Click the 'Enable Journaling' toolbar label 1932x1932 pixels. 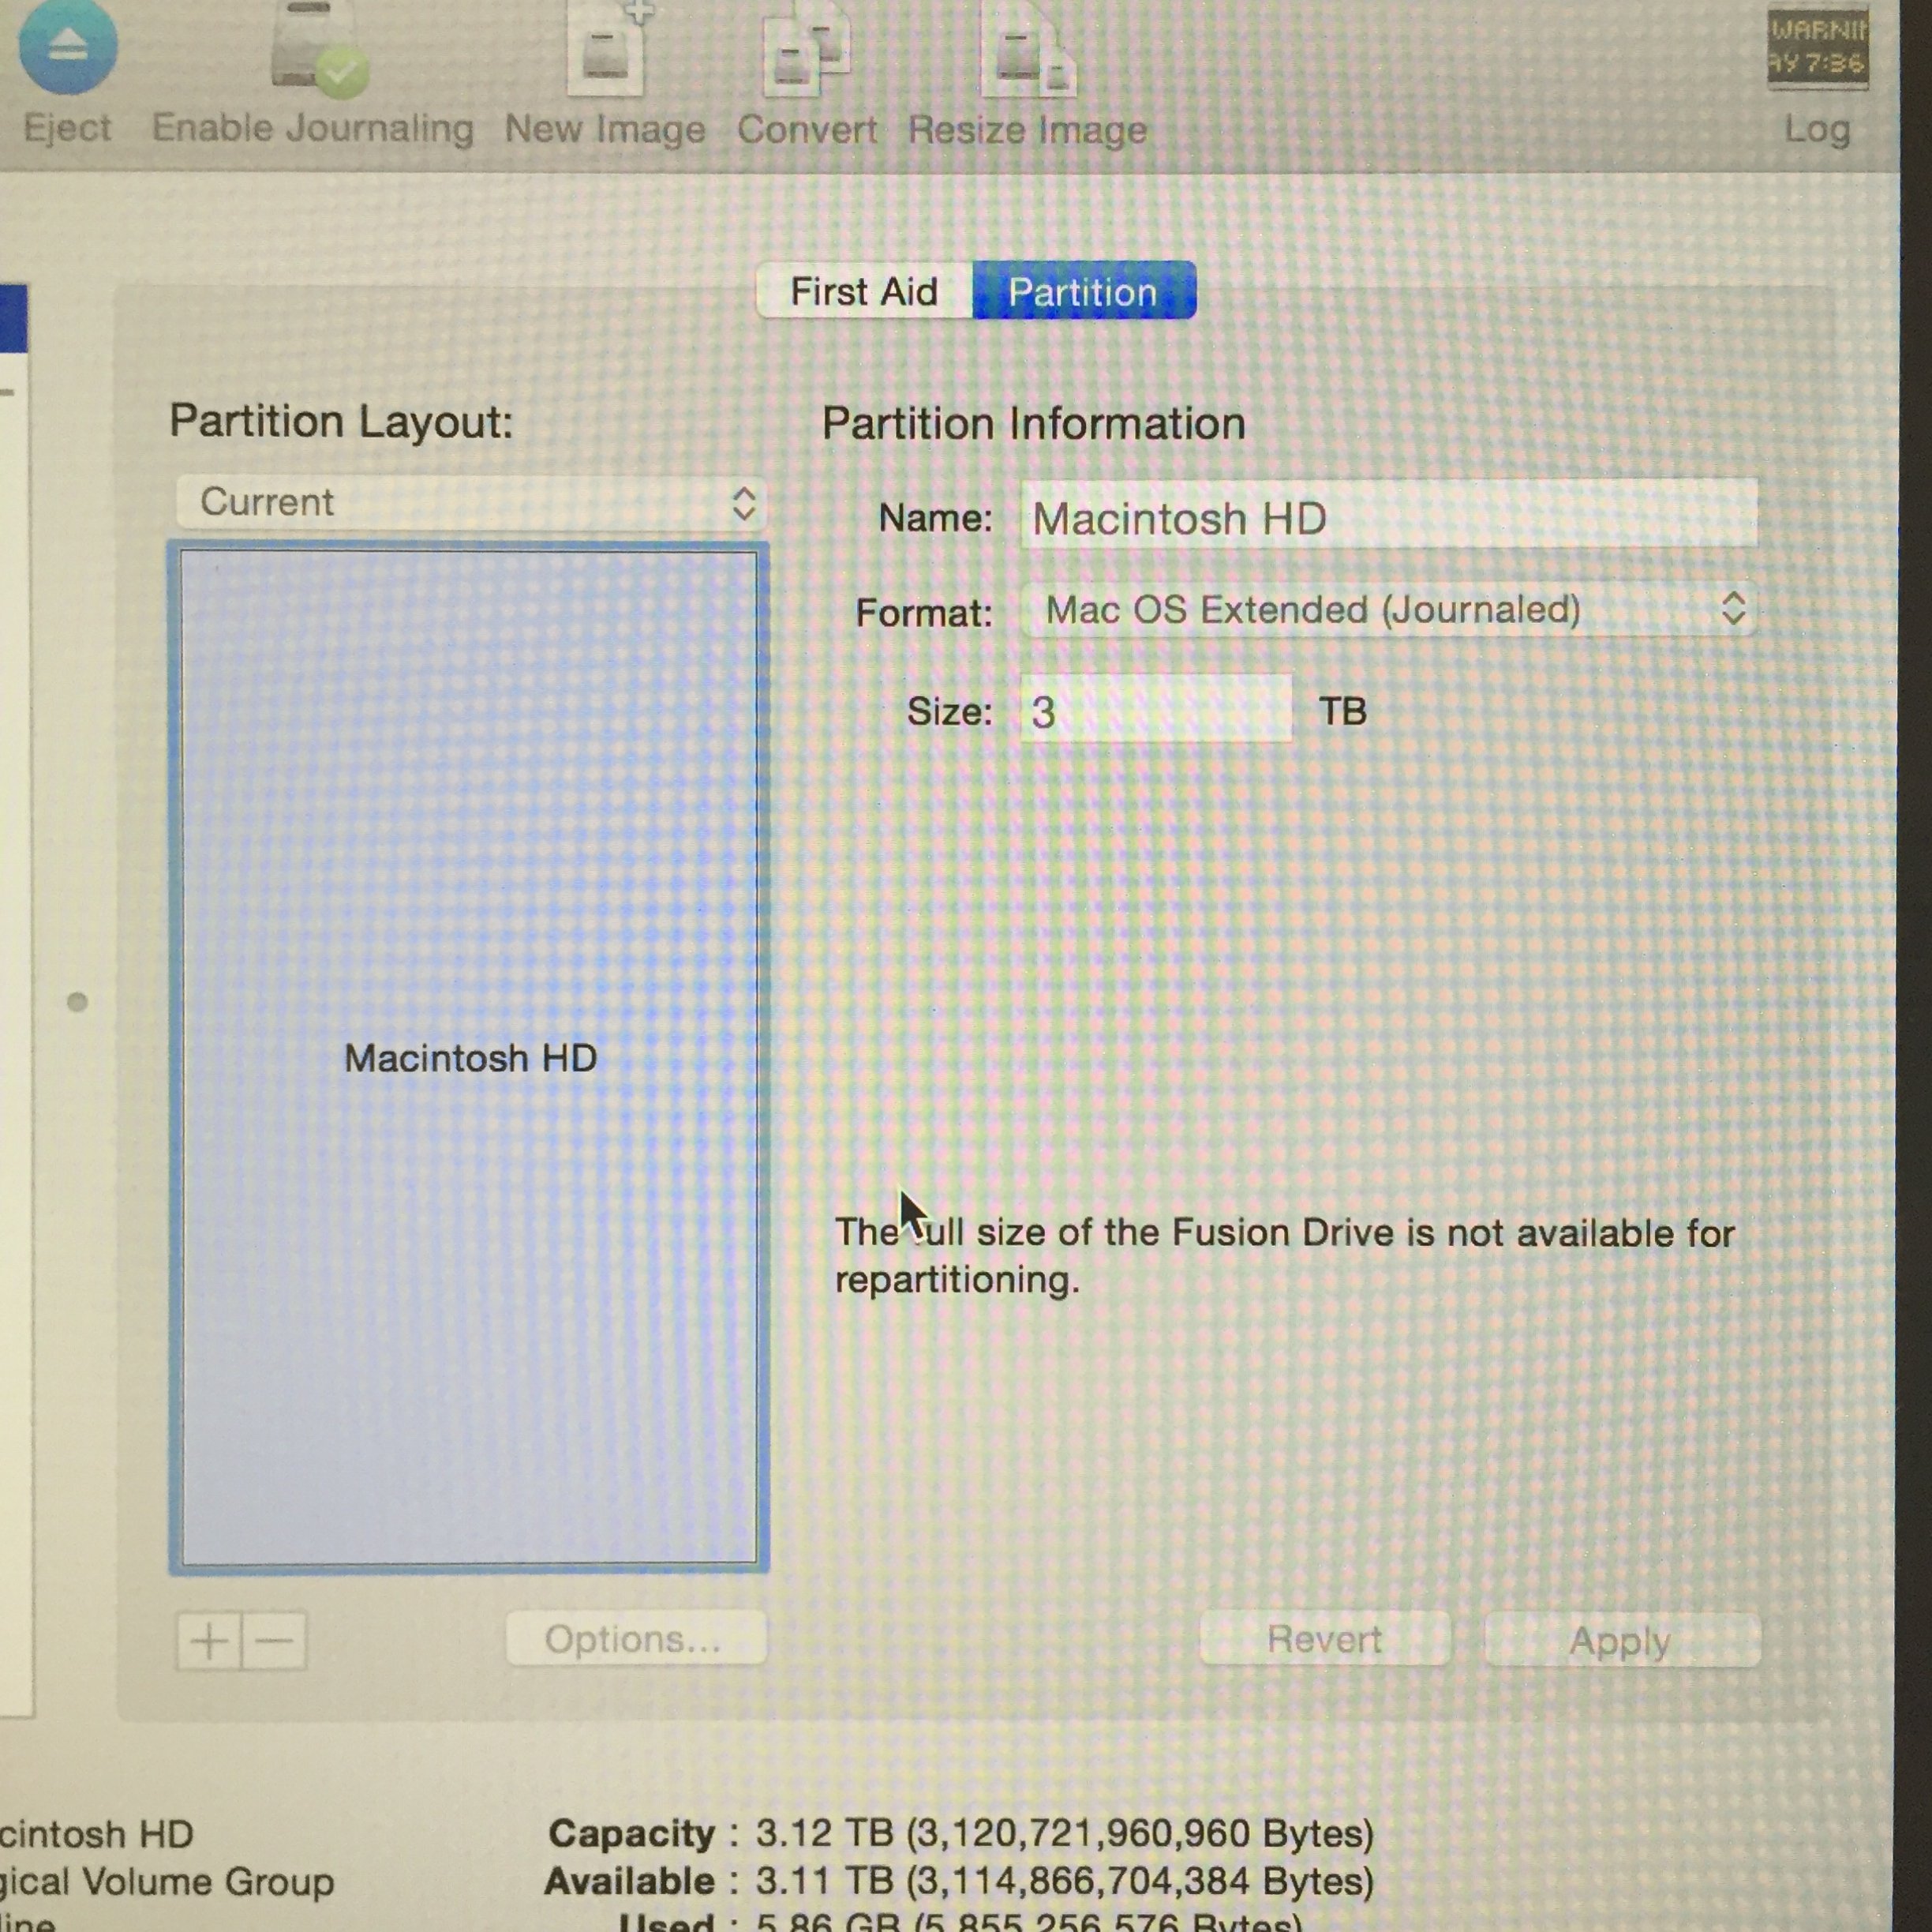pyautogui.click(x=312, y=128)
